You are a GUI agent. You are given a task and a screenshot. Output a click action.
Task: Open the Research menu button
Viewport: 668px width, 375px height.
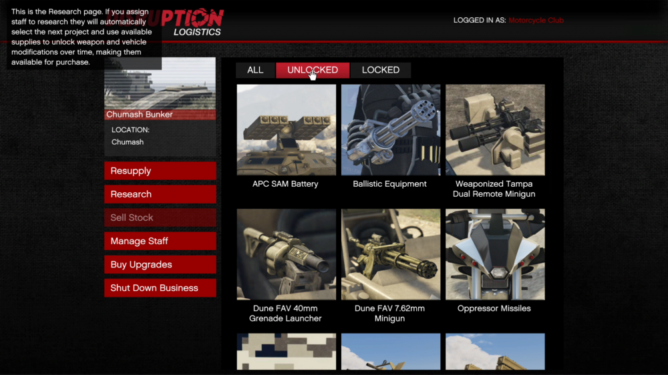pos(160,194)
